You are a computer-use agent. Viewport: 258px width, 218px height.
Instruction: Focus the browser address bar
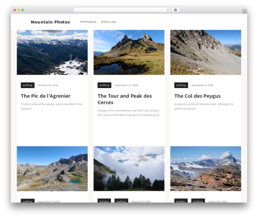point(122,10)
